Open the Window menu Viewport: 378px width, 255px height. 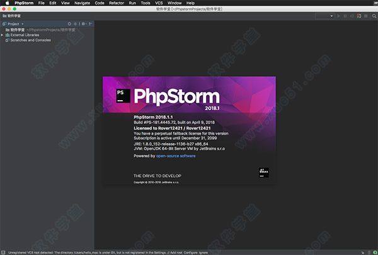pyautogui.click(x=175, y=3)
